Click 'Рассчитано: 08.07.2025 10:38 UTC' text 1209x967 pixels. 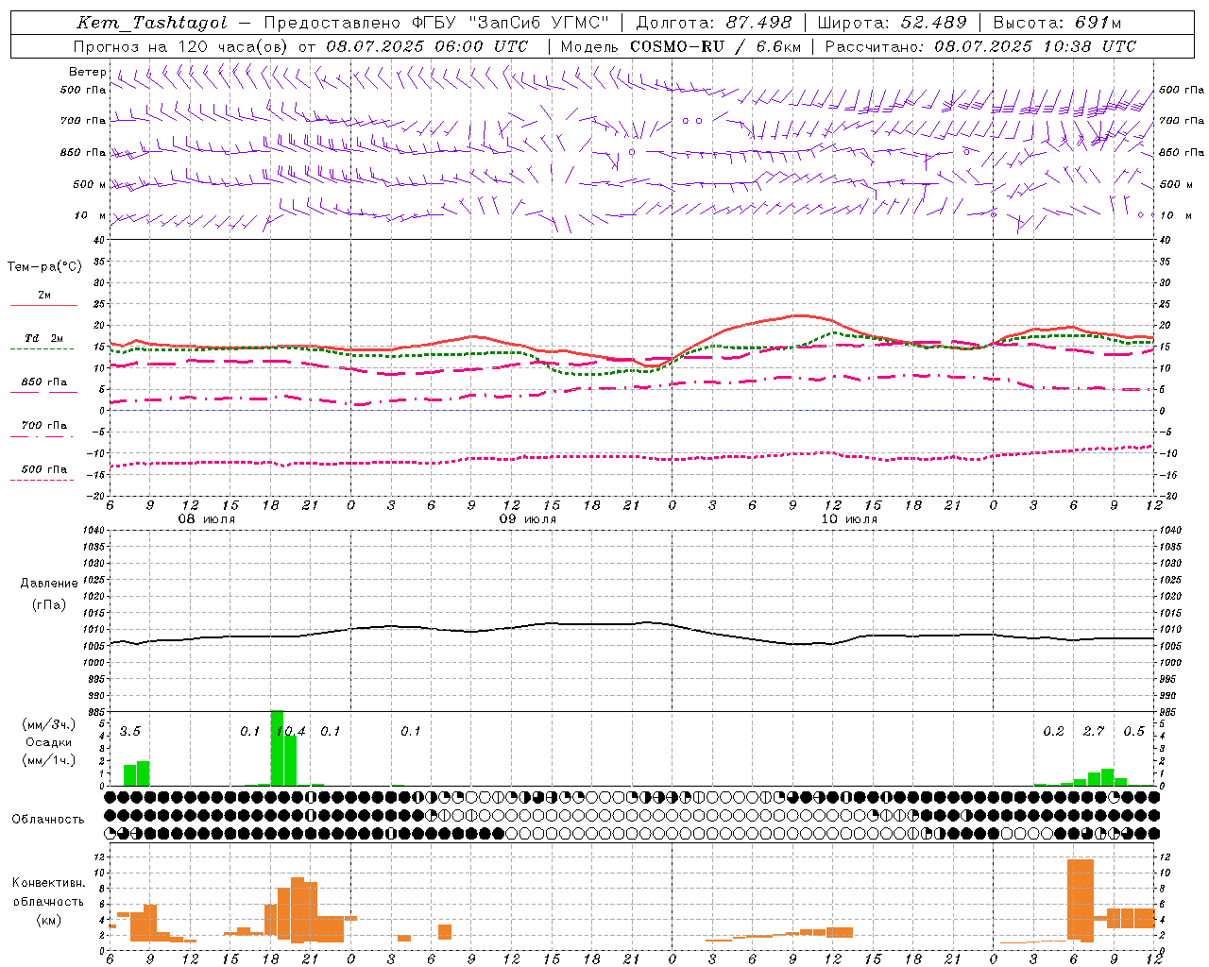980,46
